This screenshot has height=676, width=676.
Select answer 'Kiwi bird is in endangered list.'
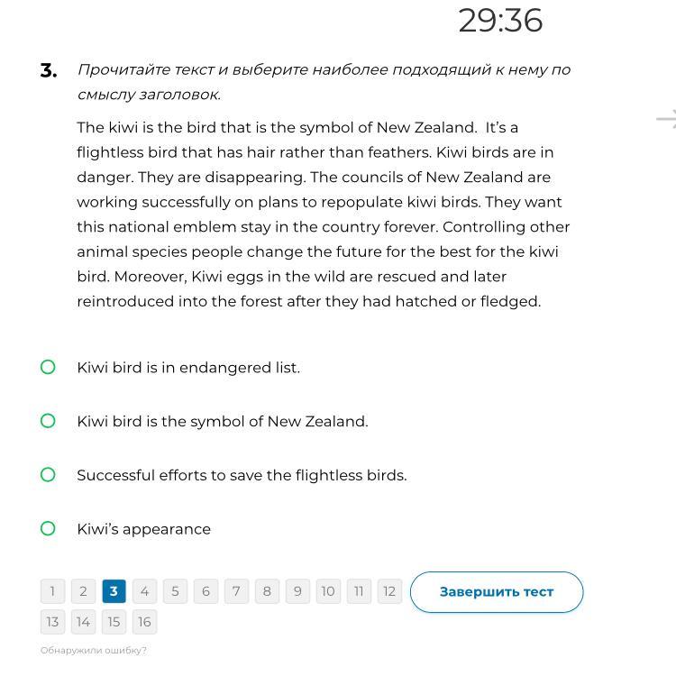[49, 367]
